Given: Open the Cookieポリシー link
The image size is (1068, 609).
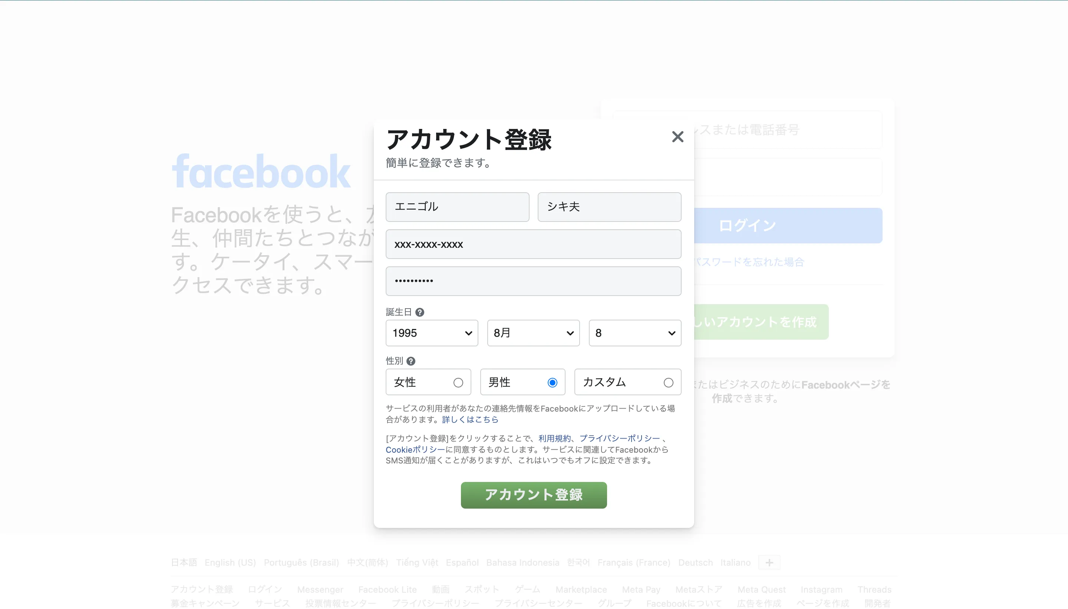Looking at the screenshot, I should (415, 450).
